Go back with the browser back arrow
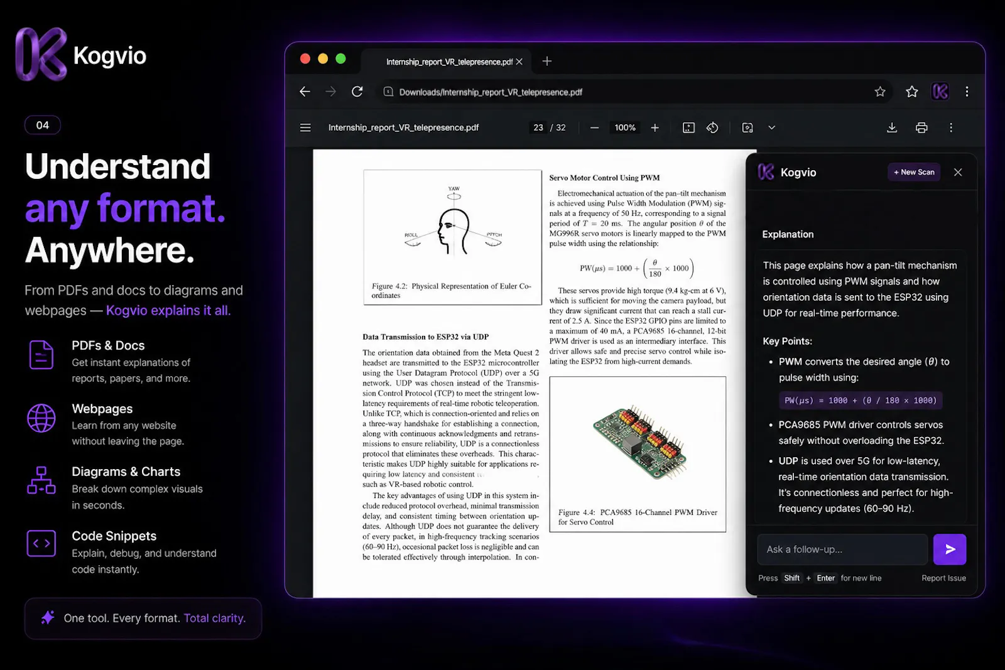The image size is (1005, 670). [x=305, y=92]
